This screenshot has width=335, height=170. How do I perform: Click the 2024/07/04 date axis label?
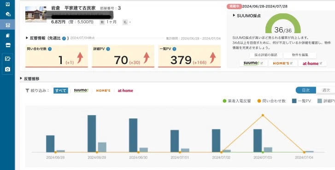[304, 158]
